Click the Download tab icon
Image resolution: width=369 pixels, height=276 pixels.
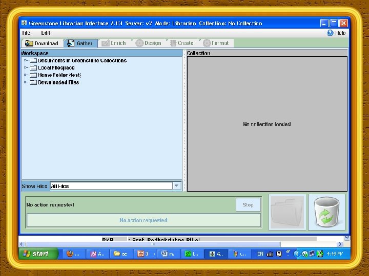pyautogui.click(x=29, y=43)
